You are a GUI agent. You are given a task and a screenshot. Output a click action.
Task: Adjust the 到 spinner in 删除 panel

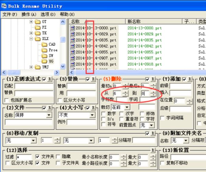[153, 93]
